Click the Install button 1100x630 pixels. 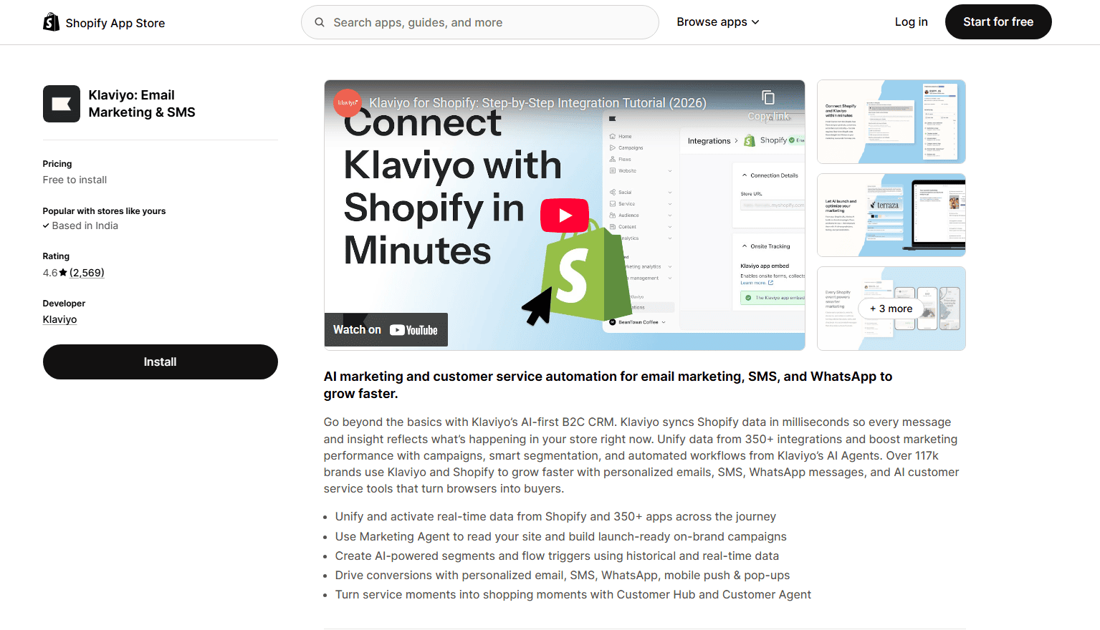[161, 362]
